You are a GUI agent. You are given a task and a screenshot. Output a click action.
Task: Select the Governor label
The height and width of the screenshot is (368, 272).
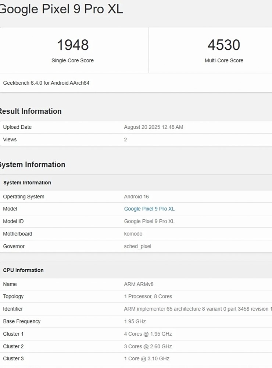coord(14,246)
